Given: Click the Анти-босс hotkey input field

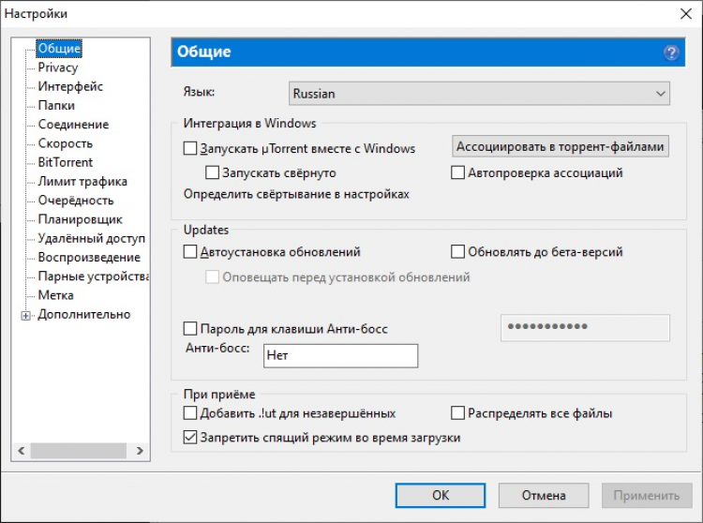Looking at the screenshot, I should pos(339,355).
